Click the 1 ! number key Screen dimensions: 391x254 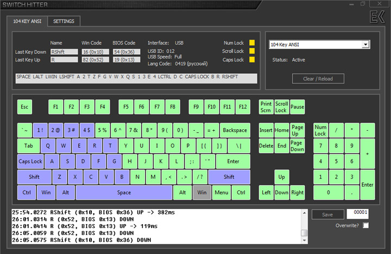click(x=40, y=130)
